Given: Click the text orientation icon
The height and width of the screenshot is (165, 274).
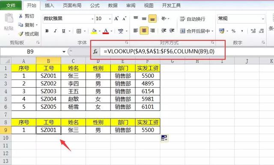Looking at the screenshot, I should tap(164, 18).
